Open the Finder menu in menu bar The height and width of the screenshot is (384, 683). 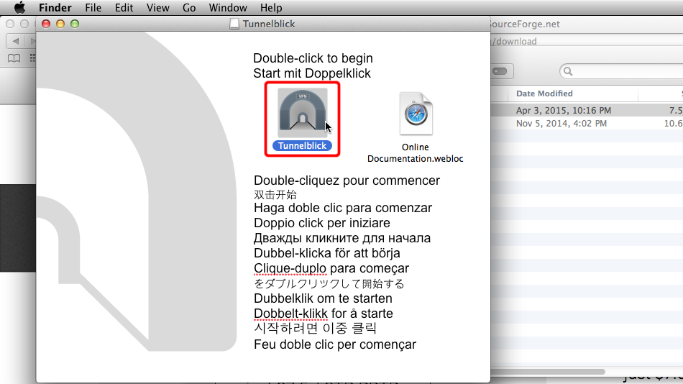[x=55, y=8]
